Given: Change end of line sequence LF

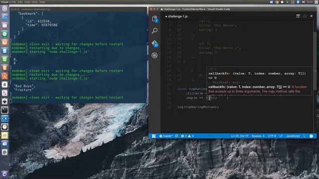Looking at the screenshot, I should (x=281, y=136).
